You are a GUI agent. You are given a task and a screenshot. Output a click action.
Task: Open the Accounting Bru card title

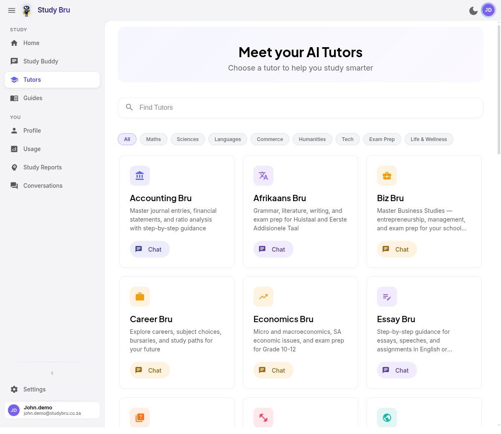coord(161,198)
